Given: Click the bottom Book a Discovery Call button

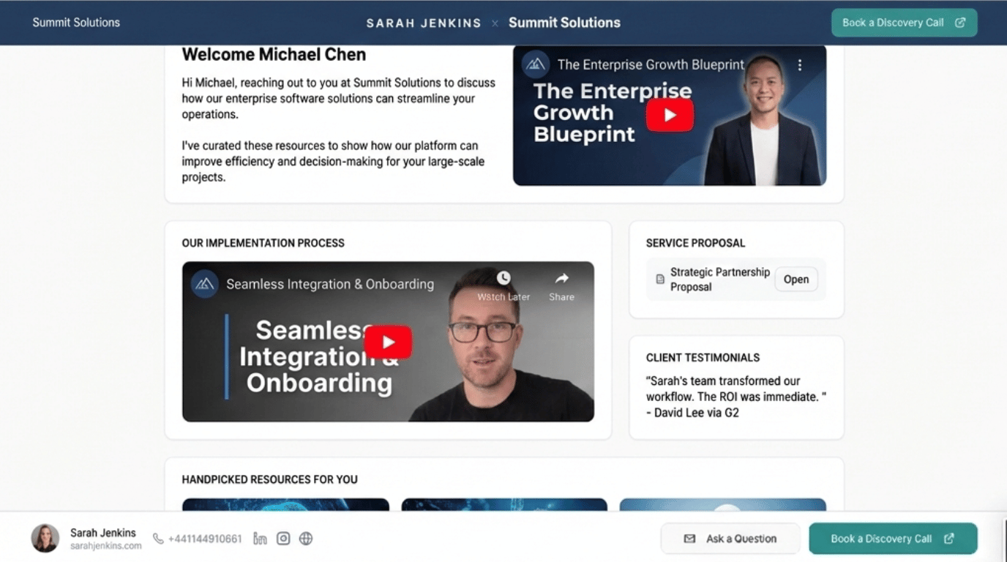Looking at the screenshot, I should pyautogui.click(x=893, y=539).
